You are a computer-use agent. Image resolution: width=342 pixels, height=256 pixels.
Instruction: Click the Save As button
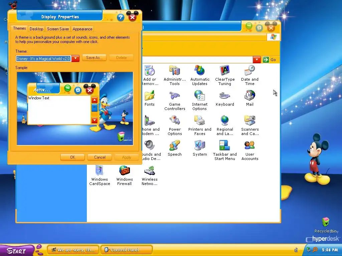(94, 58)
